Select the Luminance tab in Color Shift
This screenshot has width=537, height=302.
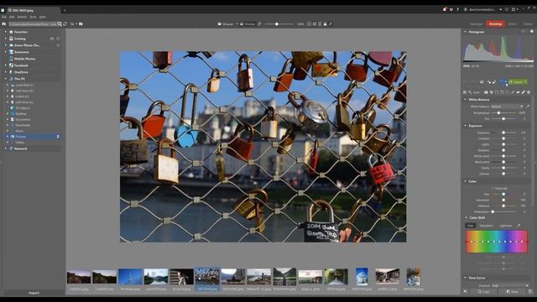505,226
